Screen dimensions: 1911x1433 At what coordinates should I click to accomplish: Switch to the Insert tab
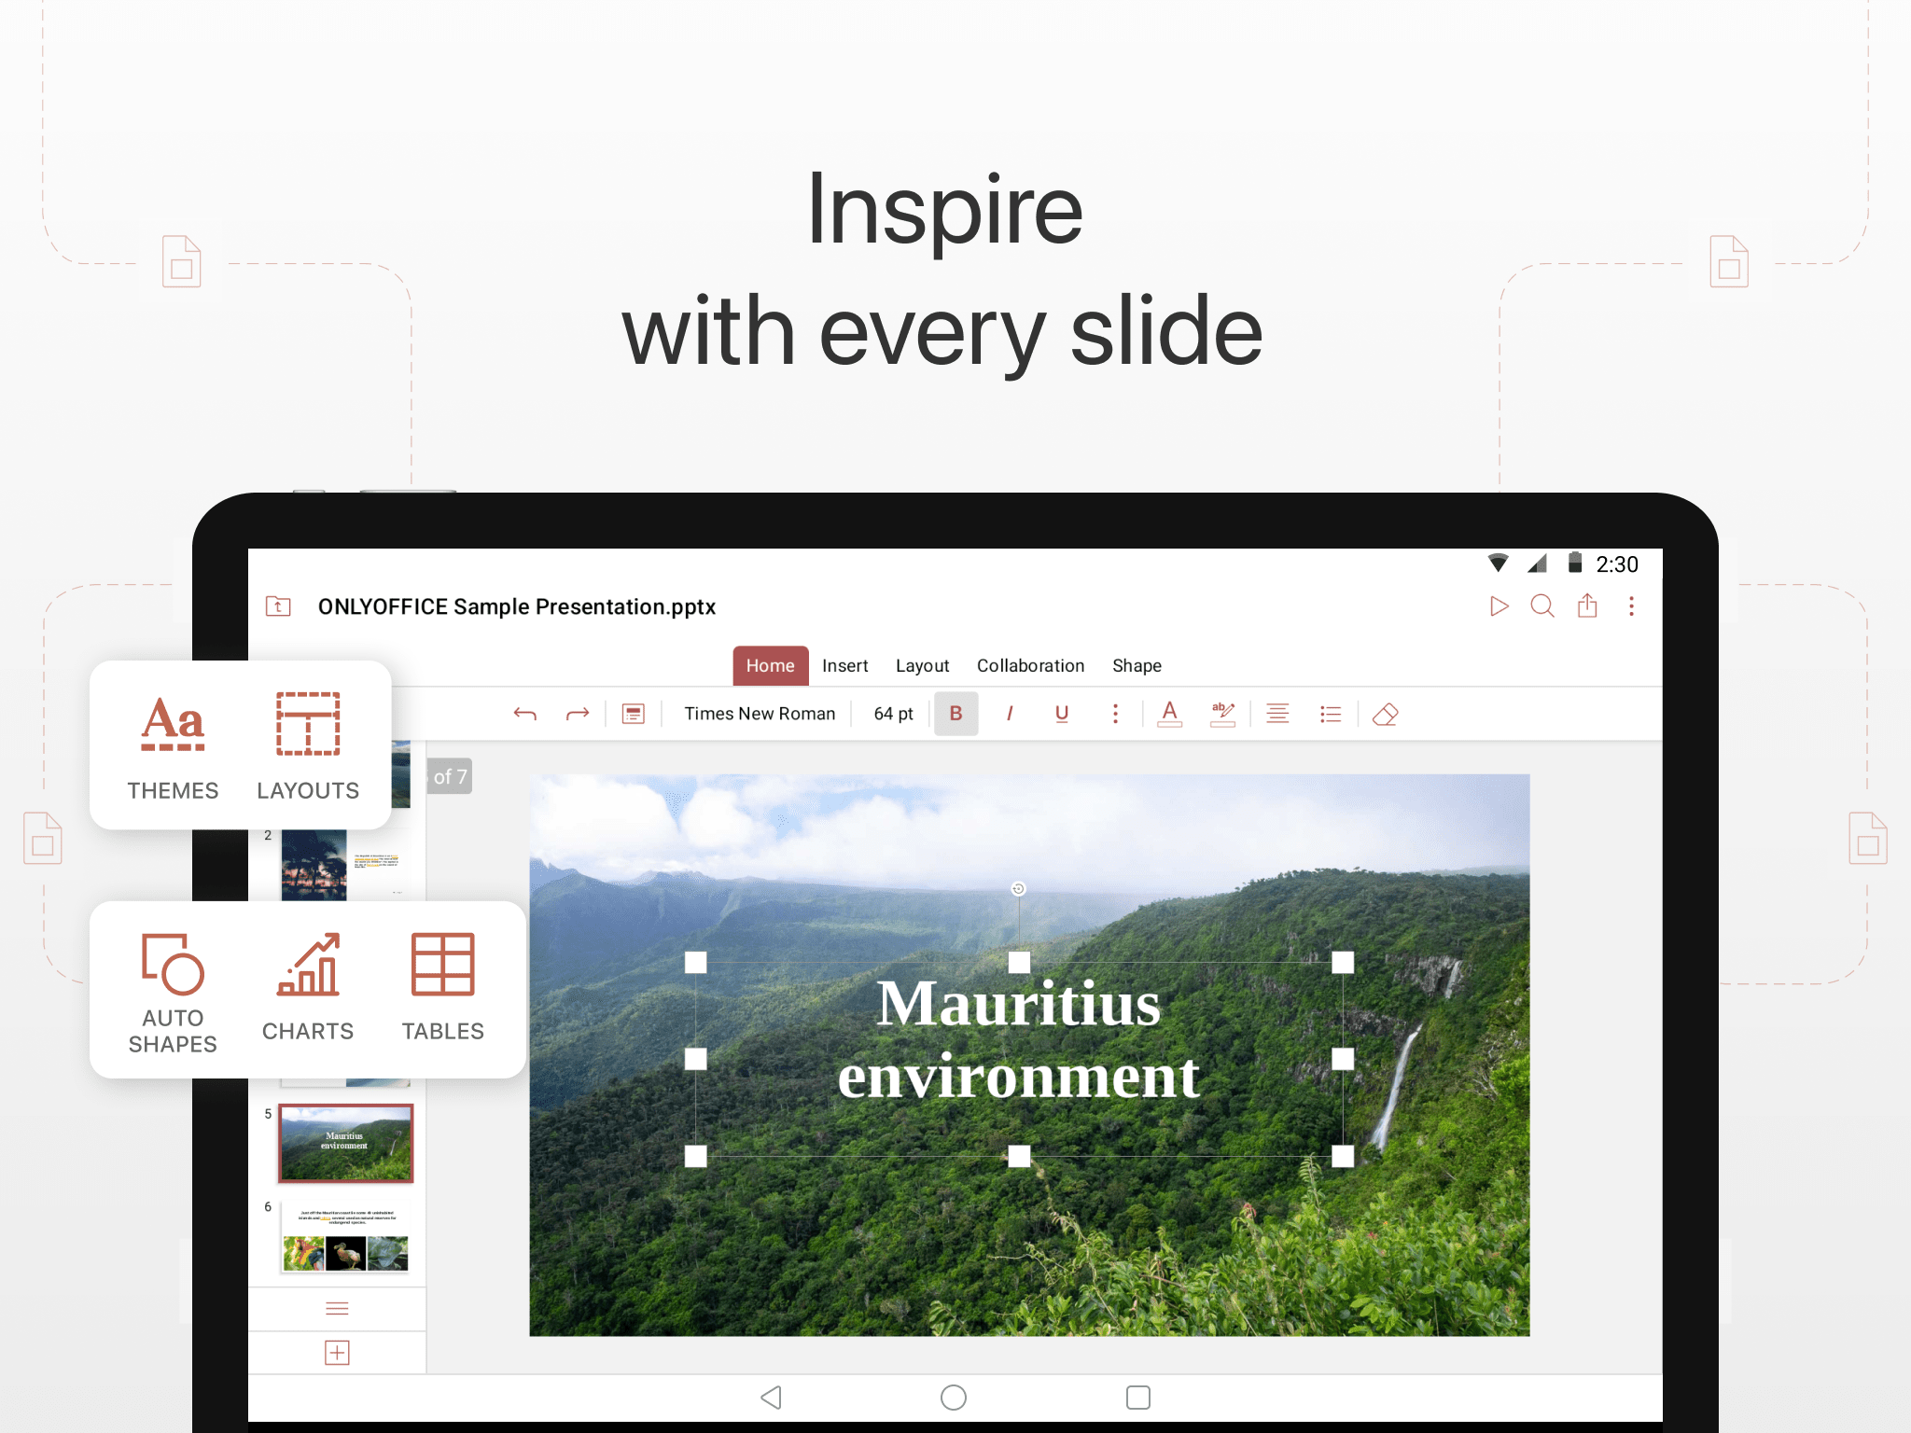(x=844, y=666)
